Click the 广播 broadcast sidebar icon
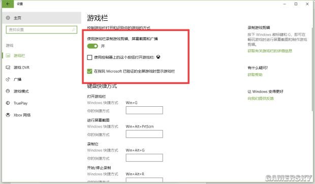 coord(8,79)
